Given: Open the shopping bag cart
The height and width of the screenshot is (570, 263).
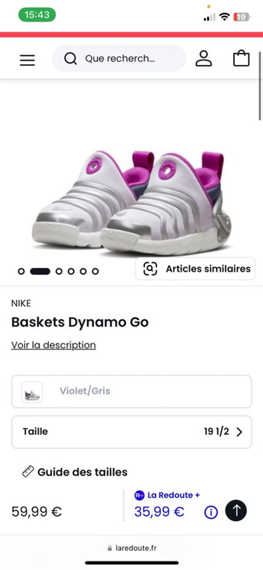Looking at the screenshot, I should point(241,59).
